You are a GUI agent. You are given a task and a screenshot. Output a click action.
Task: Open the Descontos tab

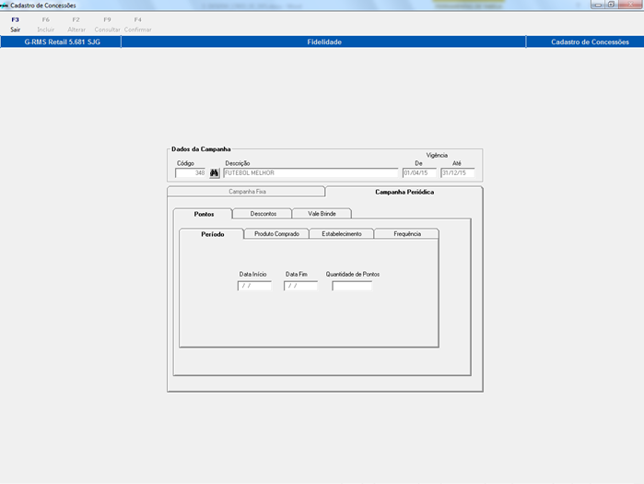point(263,214)
